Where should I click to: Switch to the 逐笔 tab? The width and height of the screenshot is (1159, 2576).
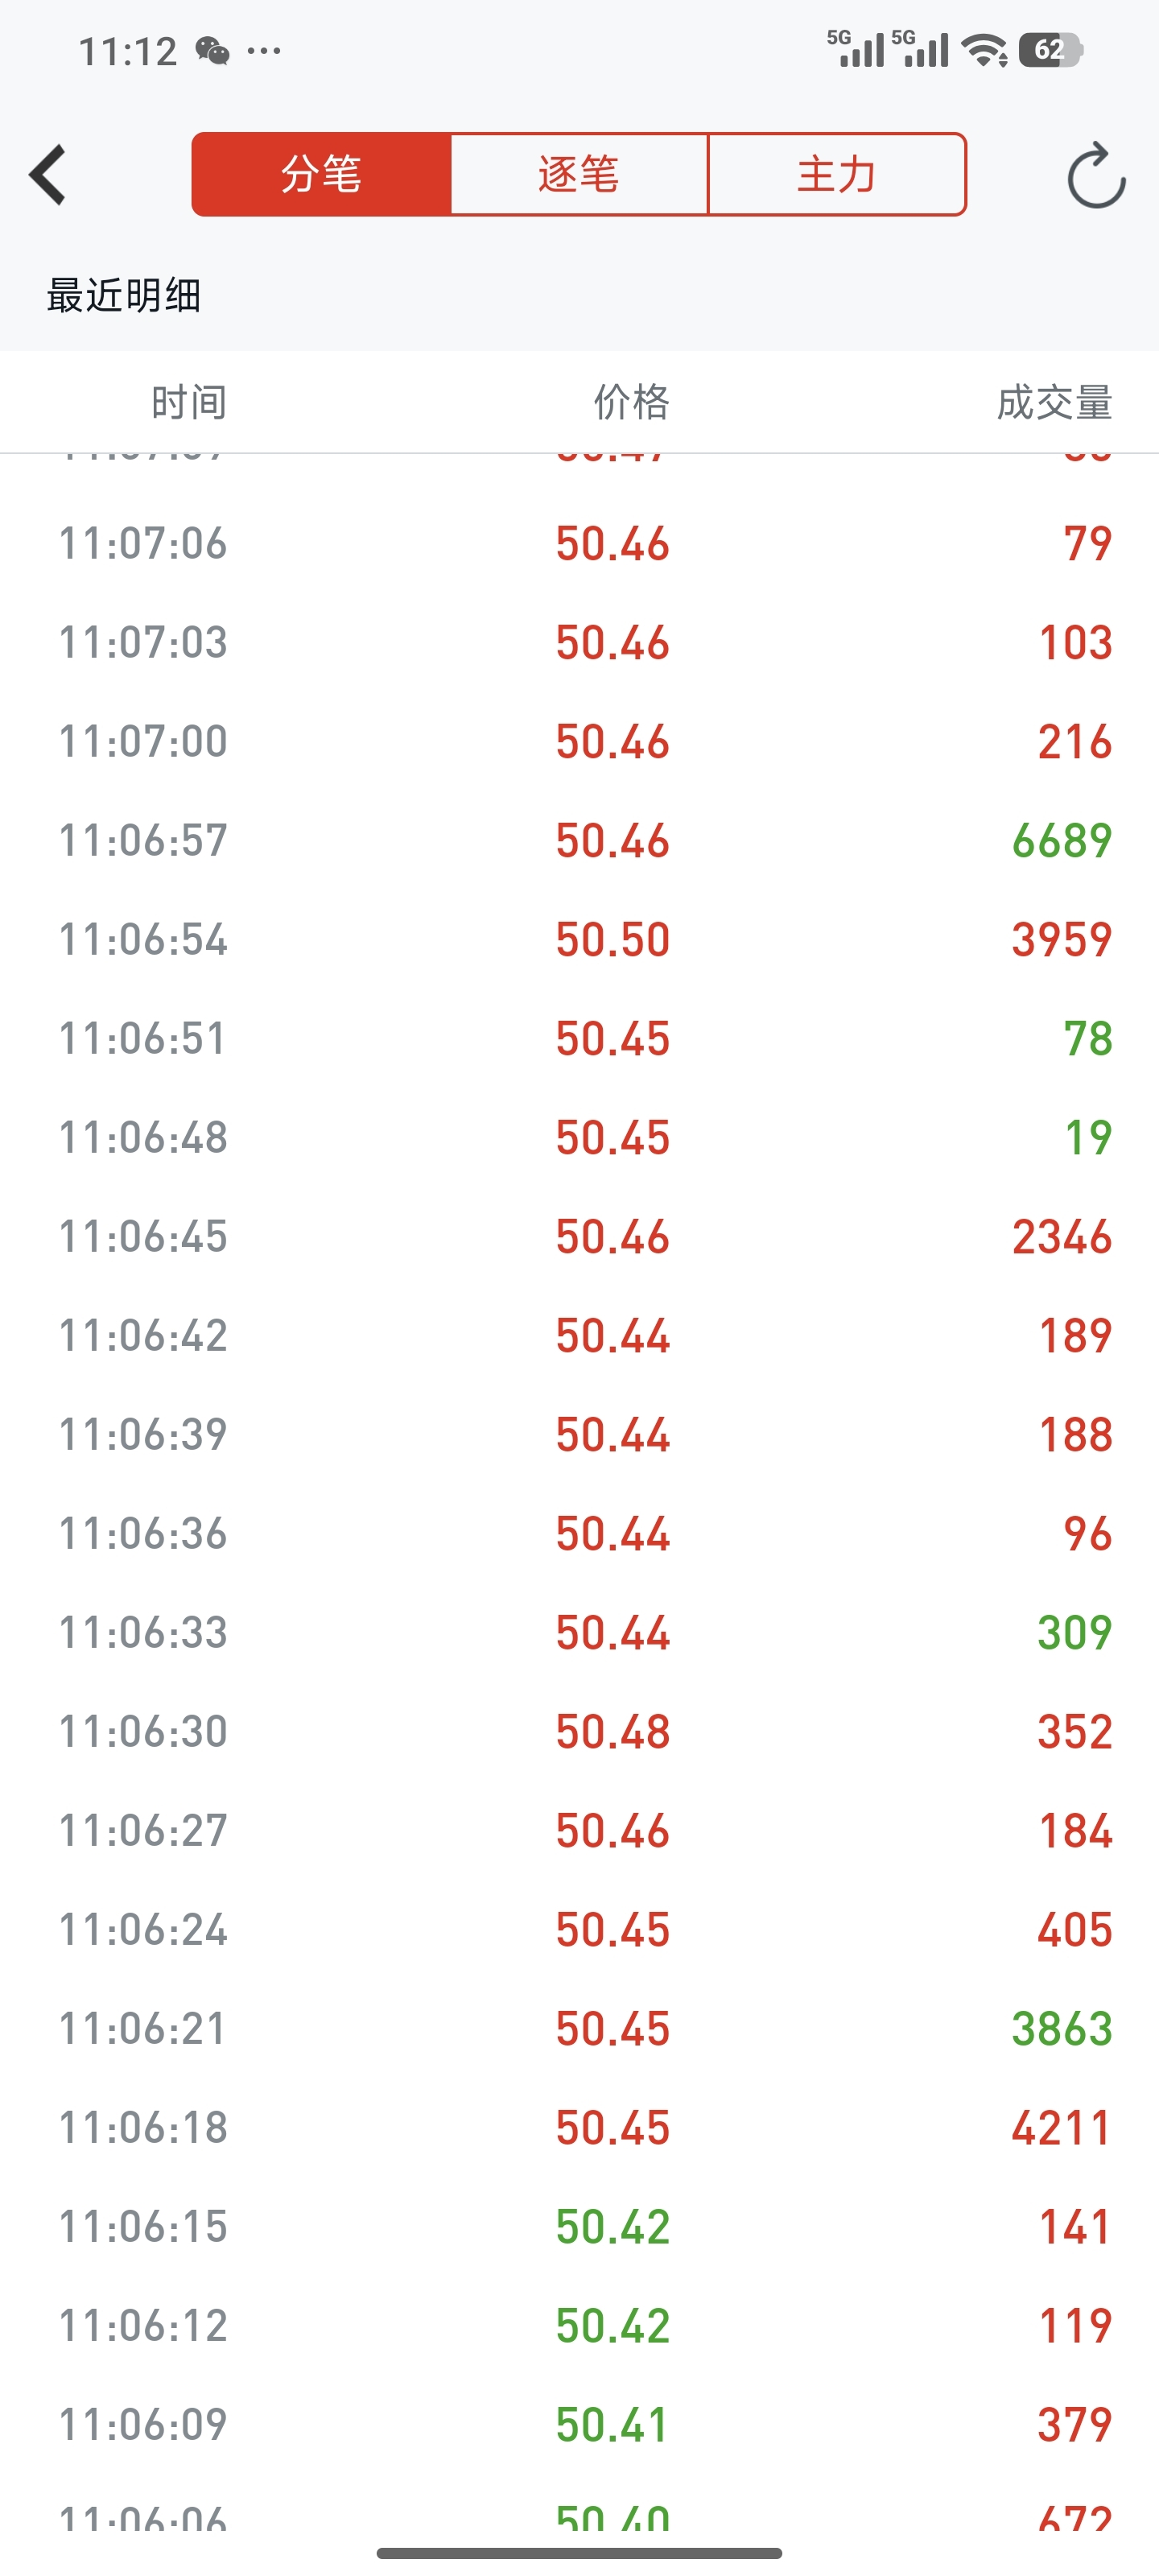click(x=579, y=174)
